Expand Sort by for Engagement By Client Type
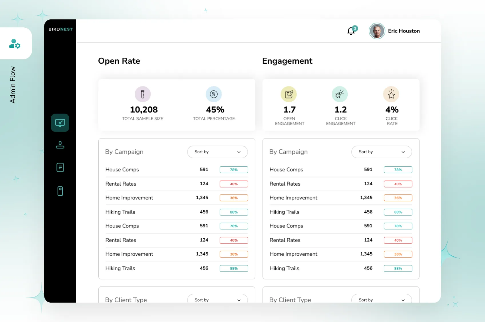The width and height of the screenshot is (485, 322). pyautogui.click(x=381, y=299)
